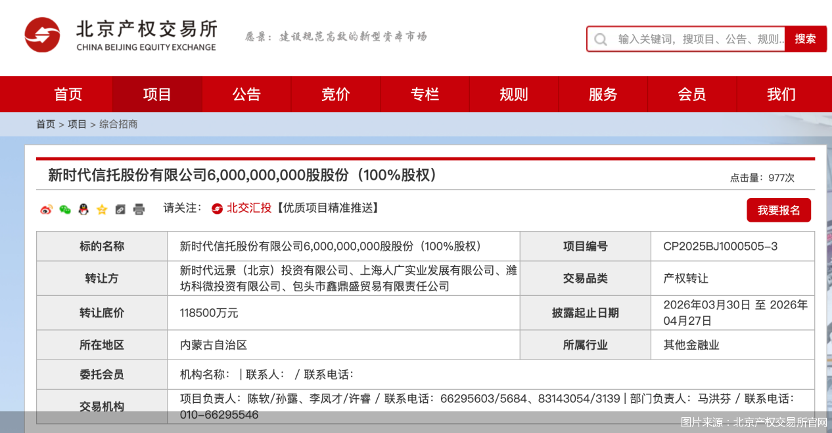Screen dimensions: 832x433
Task: Copy the page link icon
Action: click(x=120, y=209)
